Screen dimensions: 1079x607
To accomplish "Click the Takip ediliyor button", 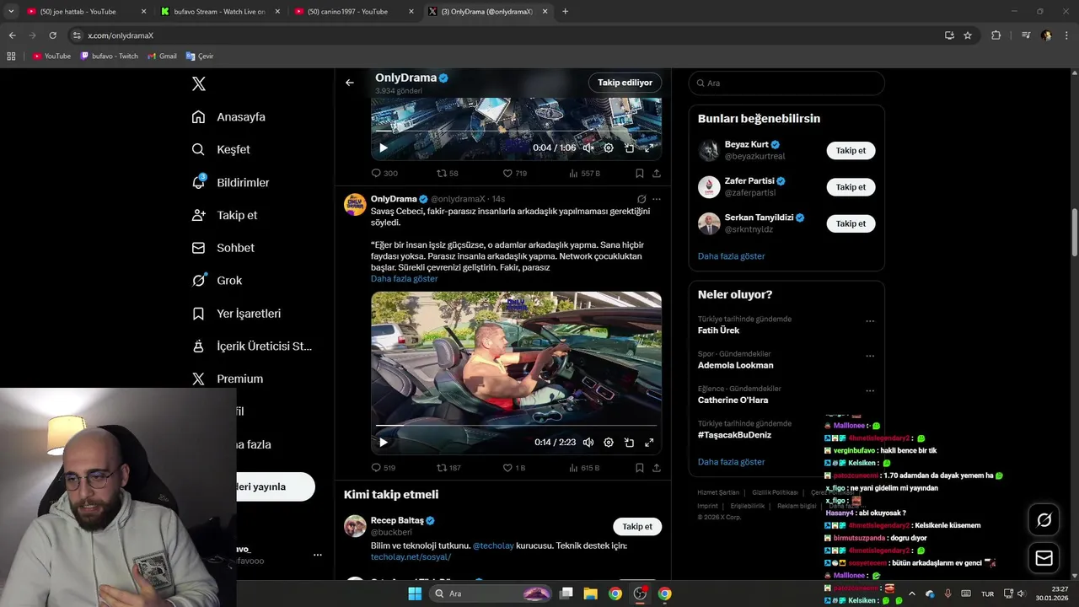I will [625, 83].
